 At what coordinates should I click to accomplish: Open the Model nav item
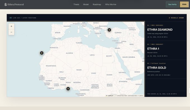click(x=86, y=4)
